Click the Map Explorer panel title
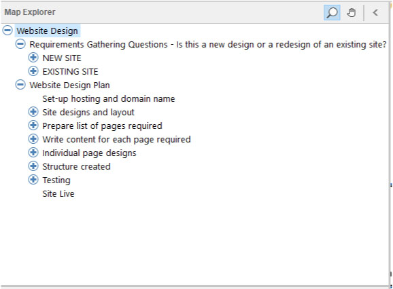Viewport: 393px width, 289px height. (30, 12)
